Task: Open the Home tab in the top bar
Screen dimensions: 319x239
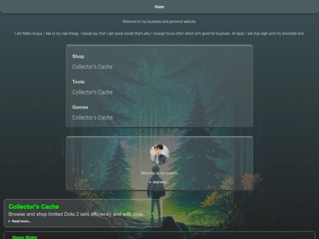Action: pos(159,7)
